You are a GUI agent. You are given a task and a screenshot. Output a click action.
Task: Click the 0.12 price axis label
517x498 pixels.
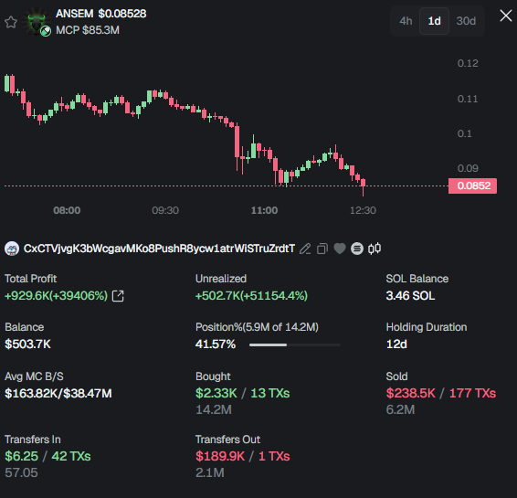point(468,63)
